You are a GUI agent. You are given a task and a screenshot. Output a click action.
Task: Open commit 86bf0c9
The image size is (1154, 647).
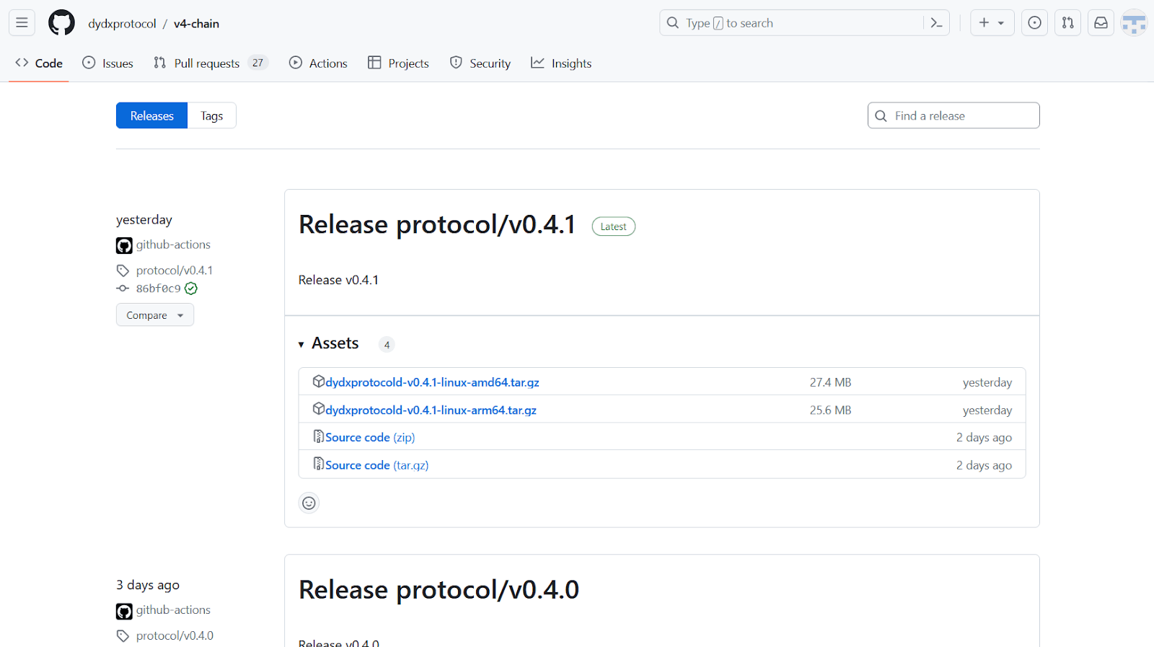[159, 289]
